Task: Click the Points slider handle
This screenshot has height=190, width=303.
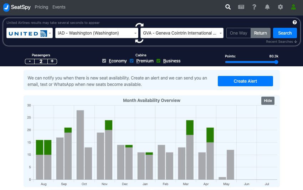Action: click(276, 62)
